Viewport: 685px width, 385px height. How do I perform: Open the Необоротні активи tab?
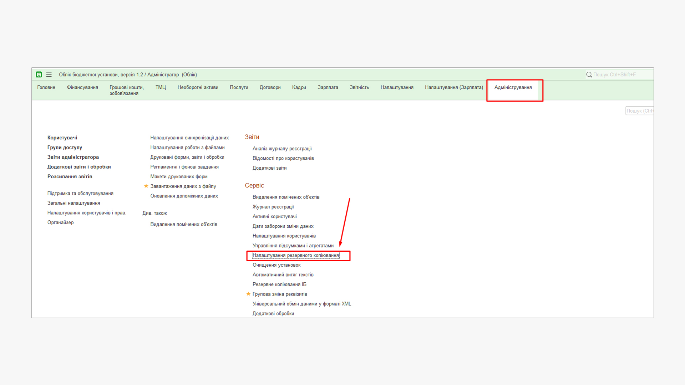[198, 87]
